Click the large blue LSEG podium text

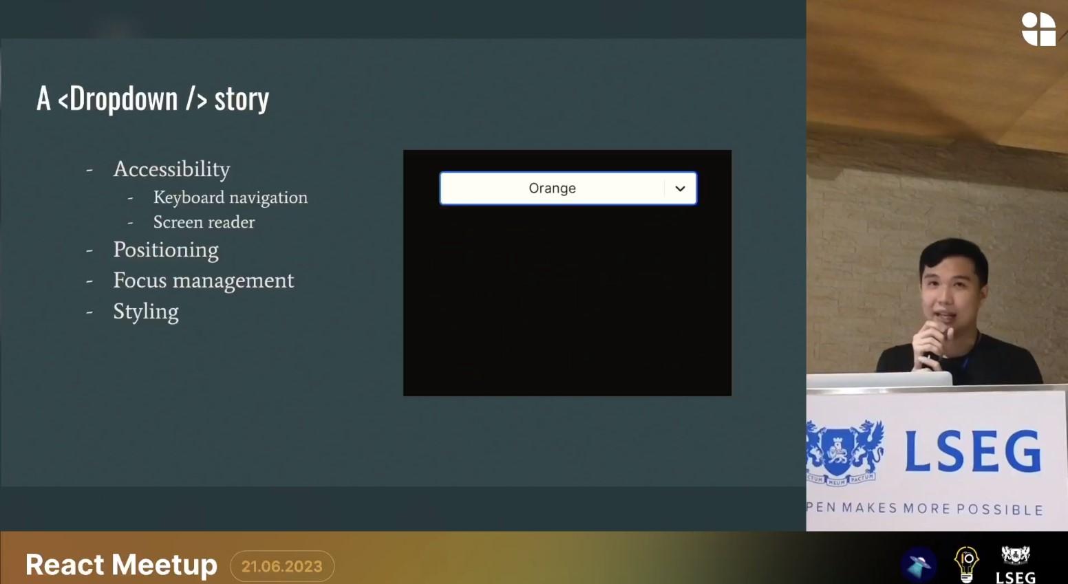click(x=972, y=451)
